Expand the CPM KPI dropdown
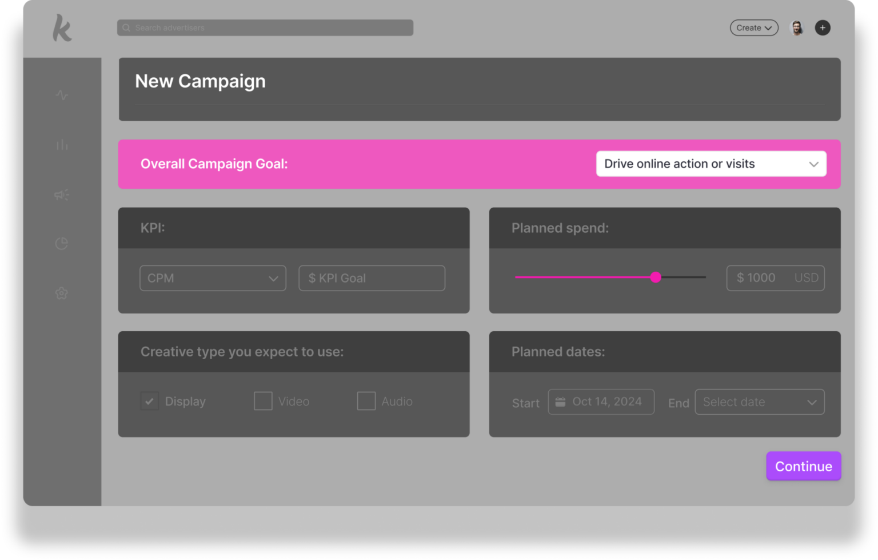This screenshot has width=878, height=560. (213, 278)
